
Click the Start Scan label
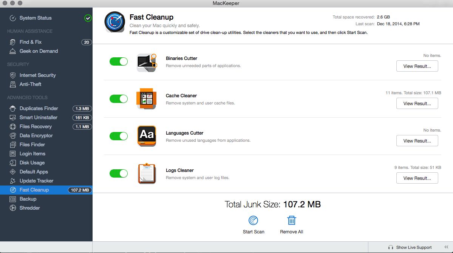[x=254, y=232]
